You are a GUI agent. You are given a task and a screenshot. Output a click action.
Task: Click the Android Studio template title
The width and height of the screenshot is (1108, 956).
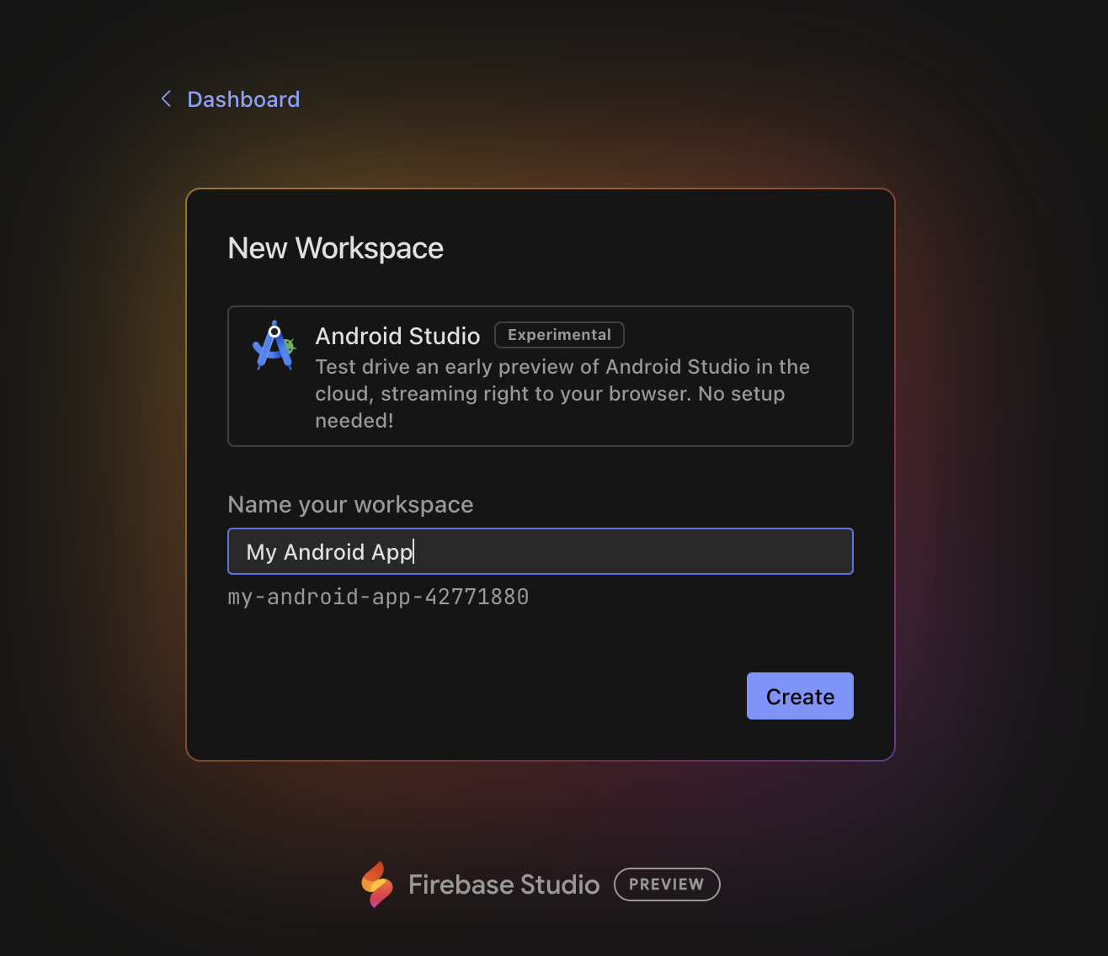[x=397, y=336]
